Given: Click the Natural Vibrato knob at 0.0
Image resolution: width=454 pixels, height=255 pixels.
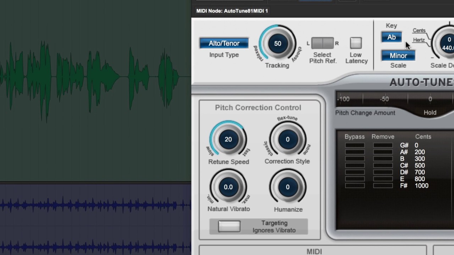Looking at the screenshot, I should [x=228, y=187].
